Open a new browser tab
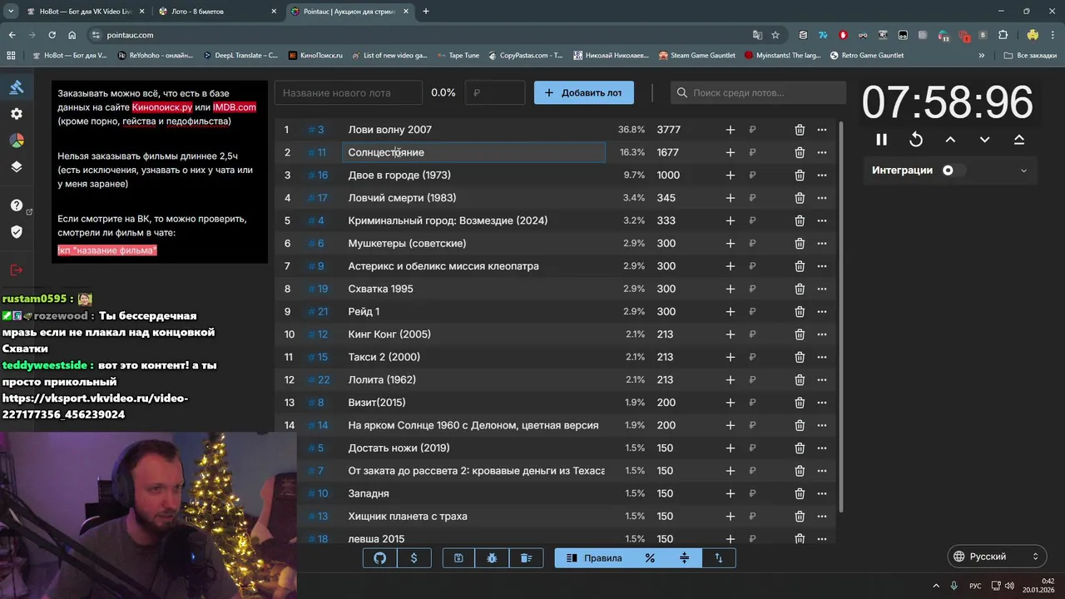Screen dimensions: 1065x599 click(x=426, y=12)
